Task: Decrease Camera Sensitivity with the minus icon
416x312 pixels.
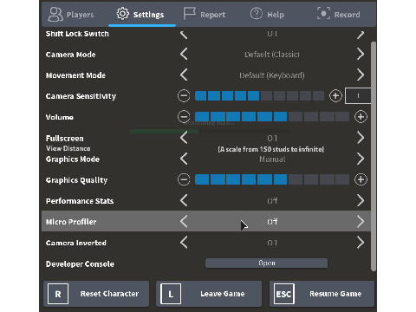Action: point(184,96)
